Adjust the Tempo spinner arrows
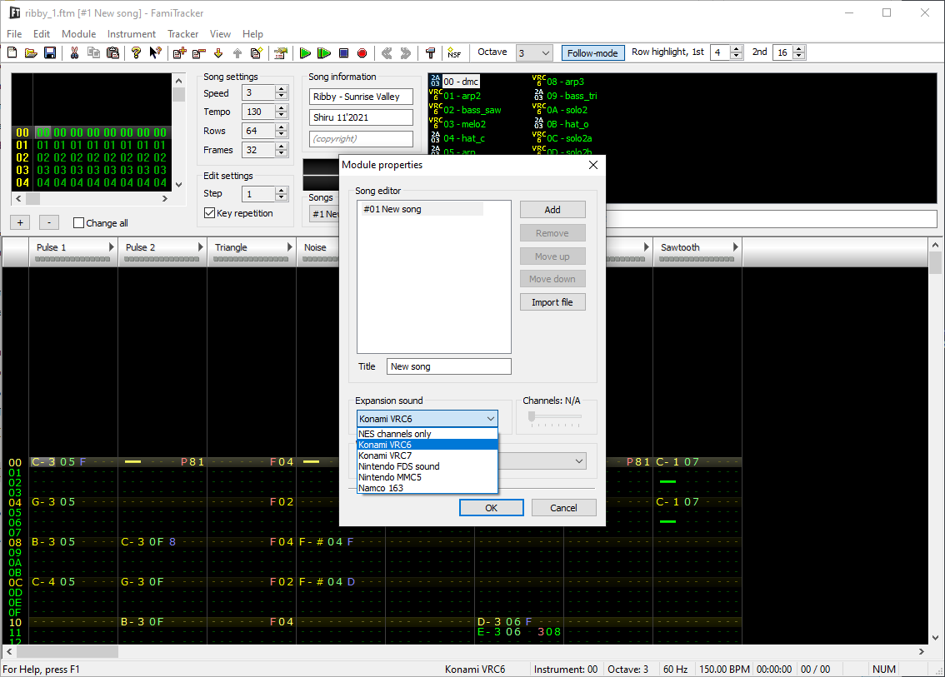 pyautogui.click(x=282, y=112)
